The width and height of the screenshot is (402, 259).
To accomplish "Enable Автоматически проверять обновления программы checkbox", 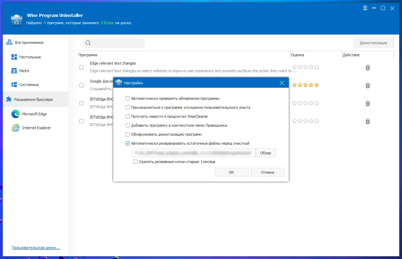I will pos(128,98).
